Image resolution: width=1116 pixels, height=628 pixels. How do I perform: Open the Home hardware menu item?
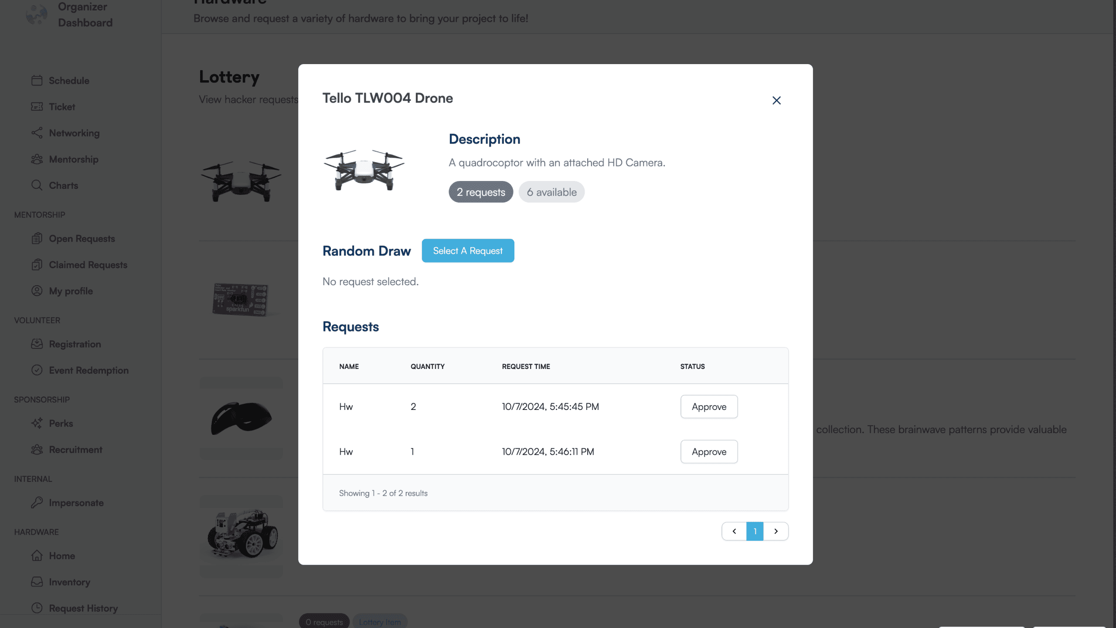coord(61,555)
